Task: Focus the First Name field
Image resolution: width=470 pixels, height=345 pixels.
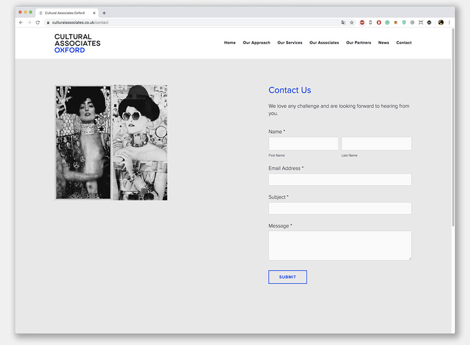Action: 303,144
